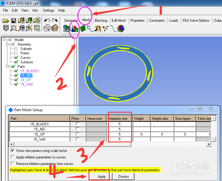Open Create Mesh Density tool

pos(98,29)
